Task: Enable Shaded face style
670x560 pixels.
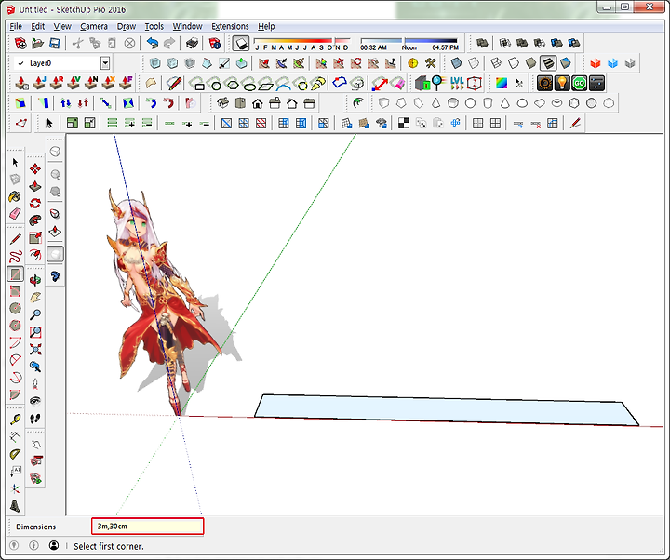Action: tap(530, 63)
